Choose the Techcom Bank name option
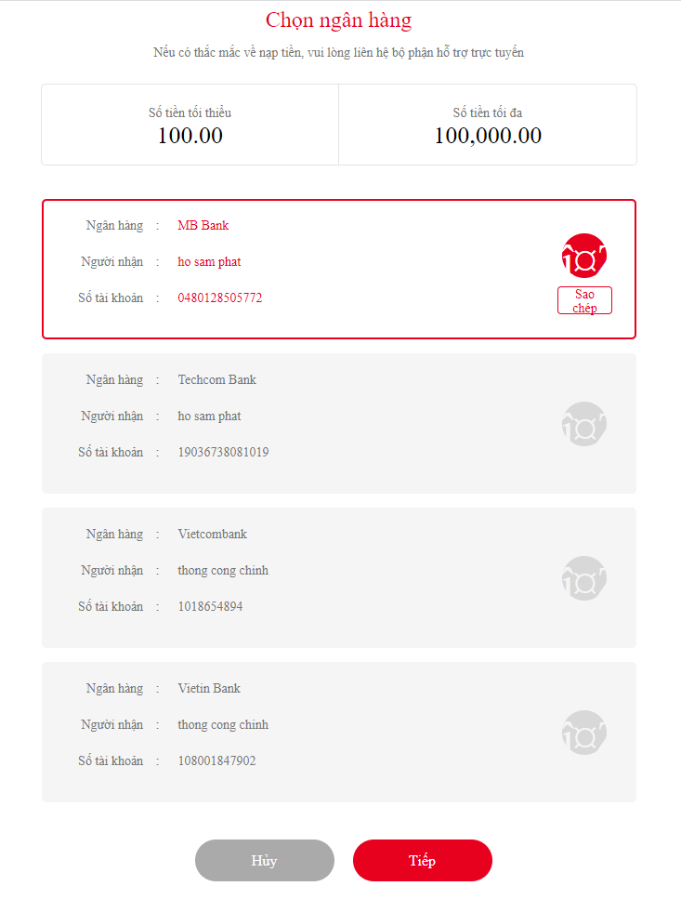Image resolution: width=681 pixels, height=899 pixels. pos(217,380)
